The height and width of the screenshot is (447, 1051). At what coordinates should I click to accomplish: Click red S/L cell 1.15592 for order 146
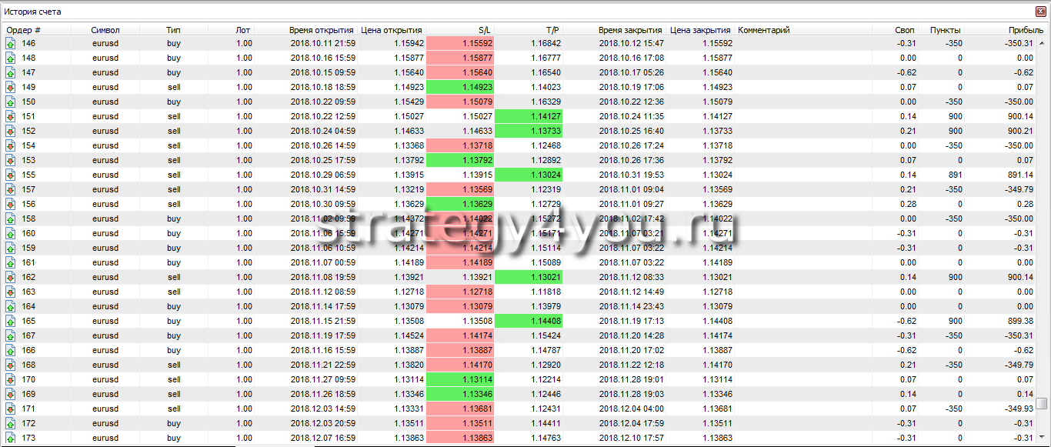[x=459, y=43]
